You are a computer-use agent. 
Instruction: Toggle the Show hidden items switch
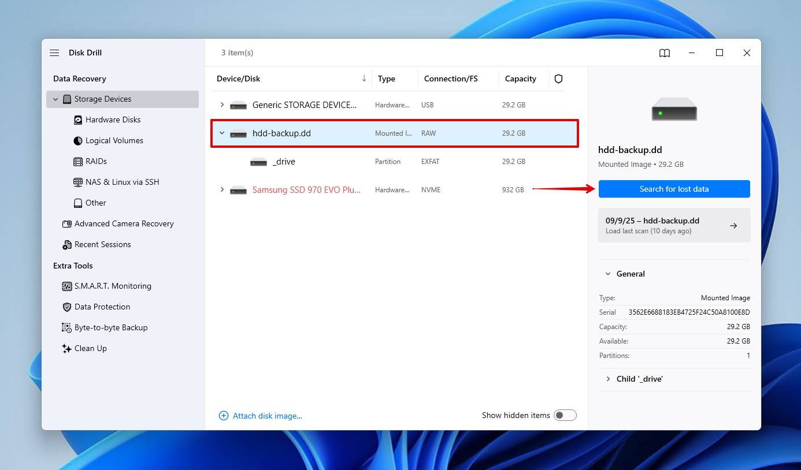click(565, 415)
